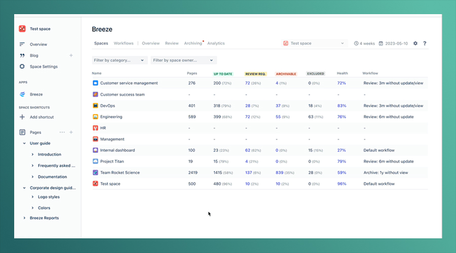The width and height of the screenshot is (456, 253).
Task: Open the Team Rocket Science space link
Action: (x=120, y=173)
